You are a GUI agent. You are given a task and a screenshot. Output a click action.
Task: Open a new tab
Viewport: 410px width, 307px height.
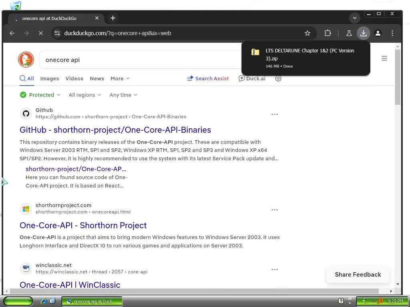pos(113,18)
